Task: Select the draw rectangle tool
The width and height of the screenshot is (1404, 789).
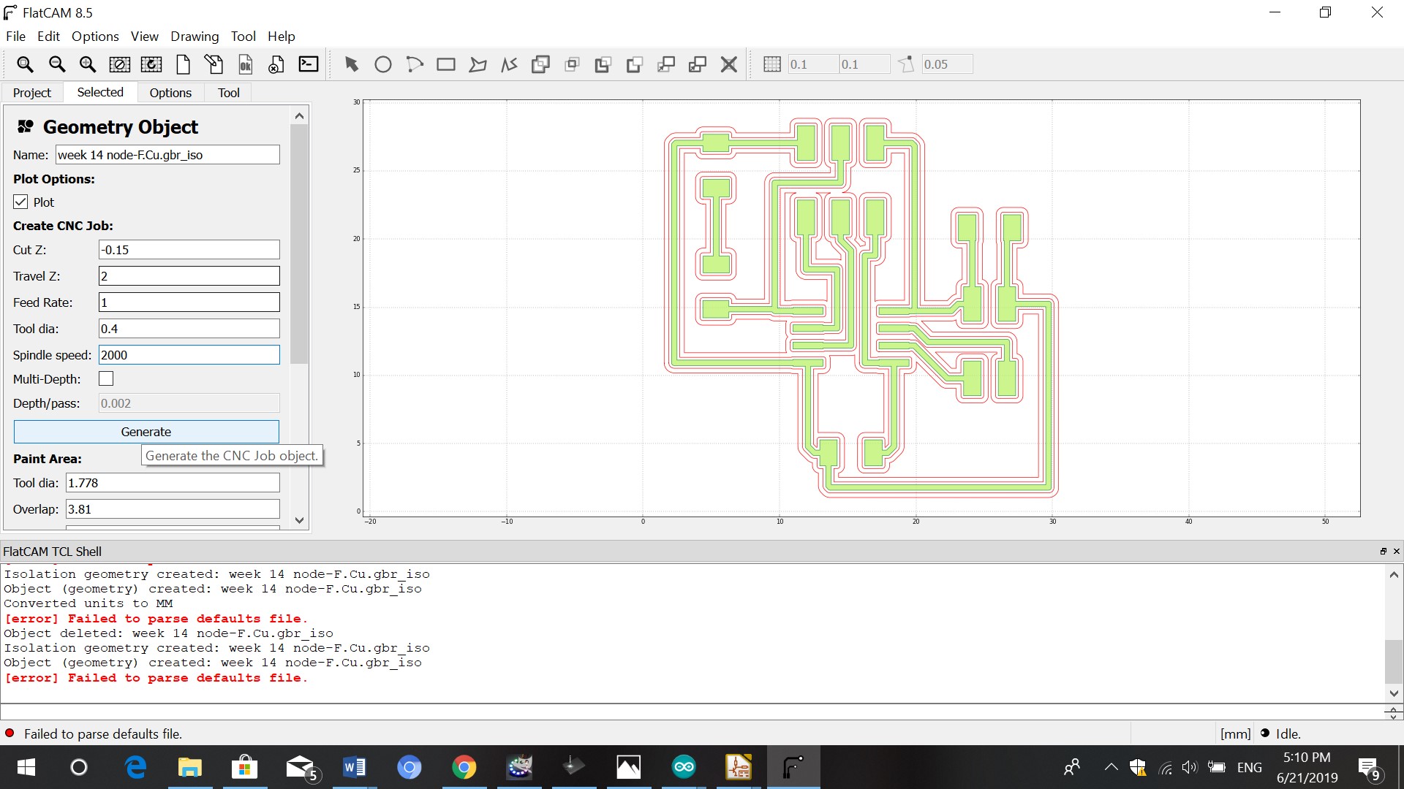Action: pos(445,64)
